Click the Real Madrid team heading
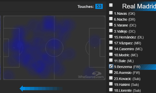 tap(139, 6)
